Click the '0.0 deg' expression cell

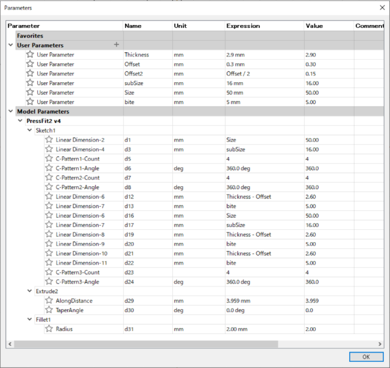[264, 310]
